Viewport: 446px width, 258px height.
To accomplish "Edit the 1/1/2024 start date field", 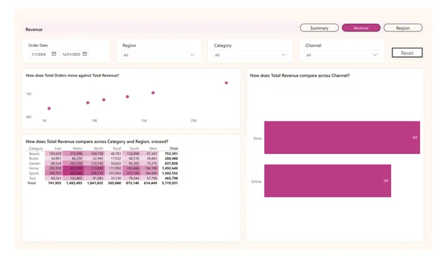I will pyautogui.click(x=39, y=54).
